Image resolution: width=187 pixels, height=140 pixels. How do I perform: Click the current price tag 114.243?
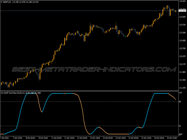pyautogui.click(x=182, y=11)
